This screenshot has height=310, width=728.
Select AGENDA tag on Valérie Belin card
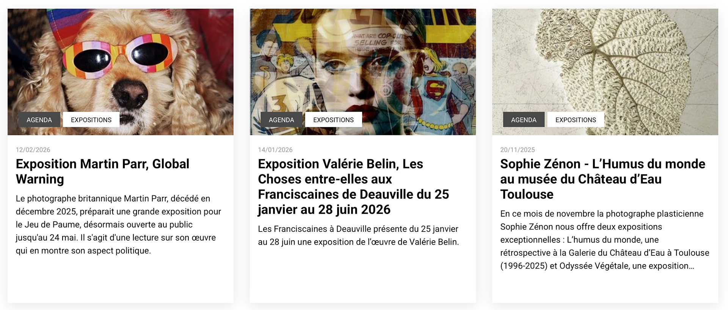(x=281, y=120)
